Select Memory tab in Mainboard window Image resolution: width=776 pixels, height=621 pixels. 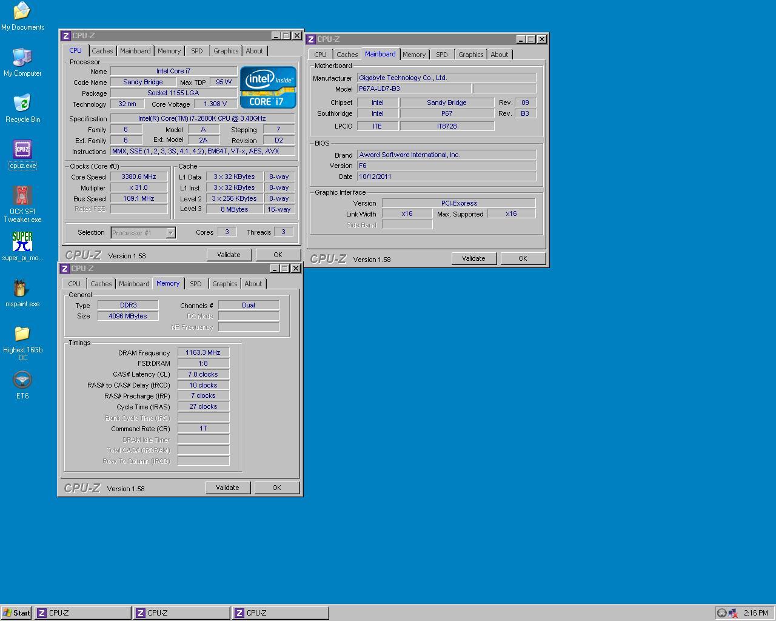click(x=414, y=55)
